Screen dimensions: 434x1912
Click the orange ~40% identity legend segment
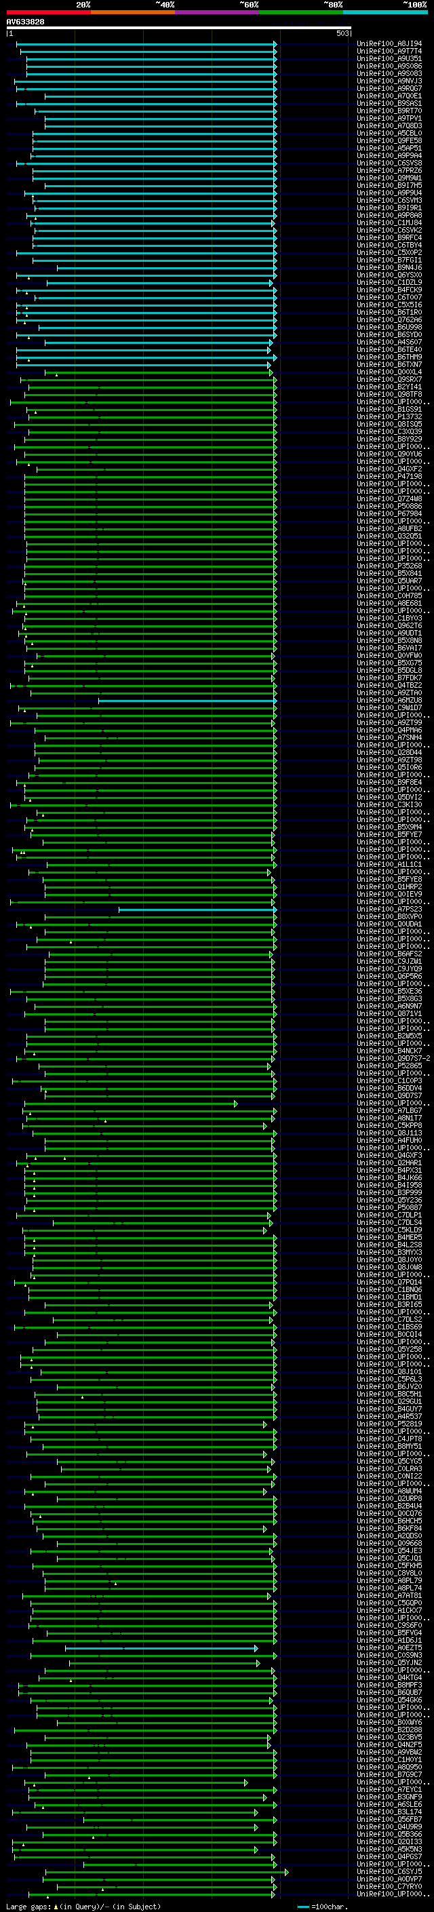pos(133,13)
